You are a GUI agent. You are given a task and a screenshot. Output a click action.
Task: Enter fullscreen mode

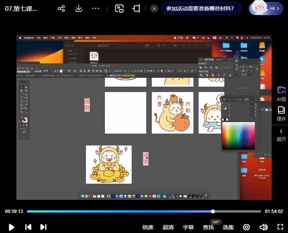[x=280, y=227]
